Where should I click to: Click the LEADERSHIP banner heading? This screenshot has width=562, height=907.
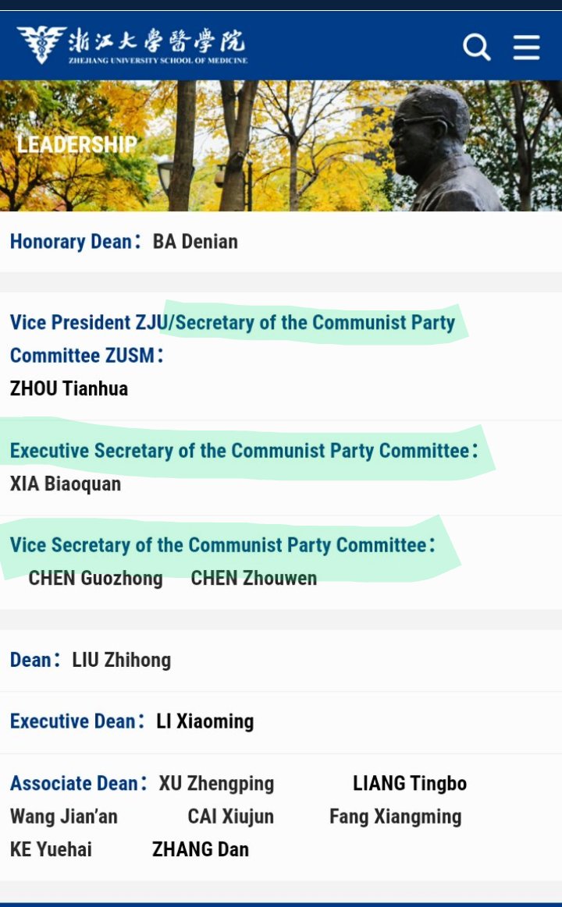tap(76, 144)
